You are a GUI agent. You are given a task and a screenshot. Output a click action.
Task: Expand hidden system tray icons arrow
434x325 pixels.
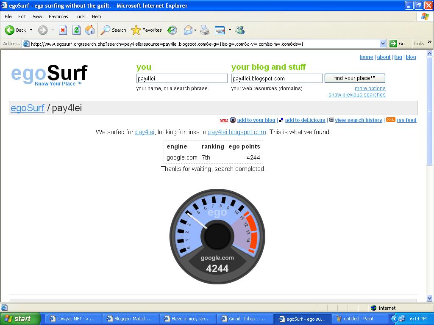tap(395, 319)
